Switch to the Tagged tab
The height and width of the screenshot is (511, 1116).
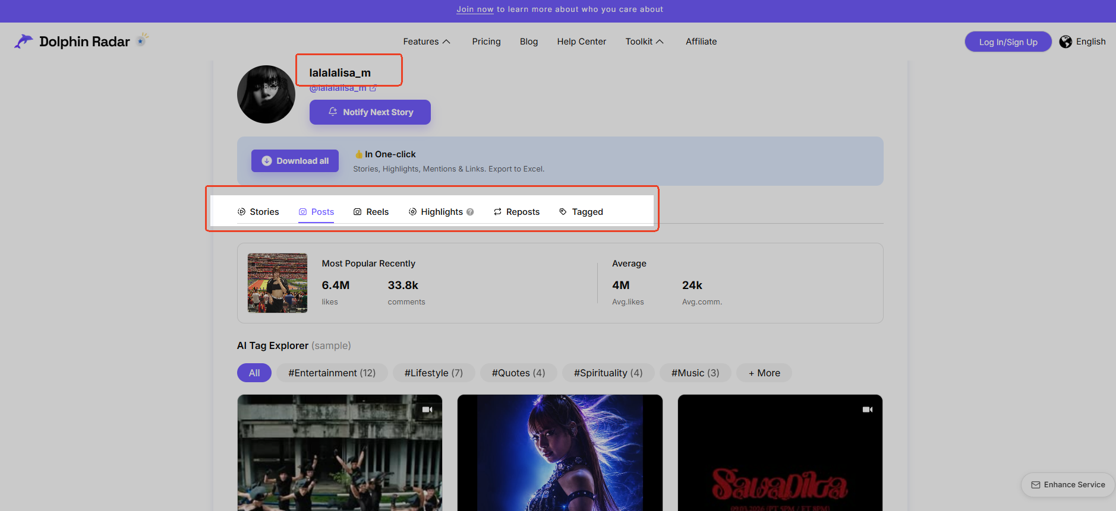[x=581, y=212]
